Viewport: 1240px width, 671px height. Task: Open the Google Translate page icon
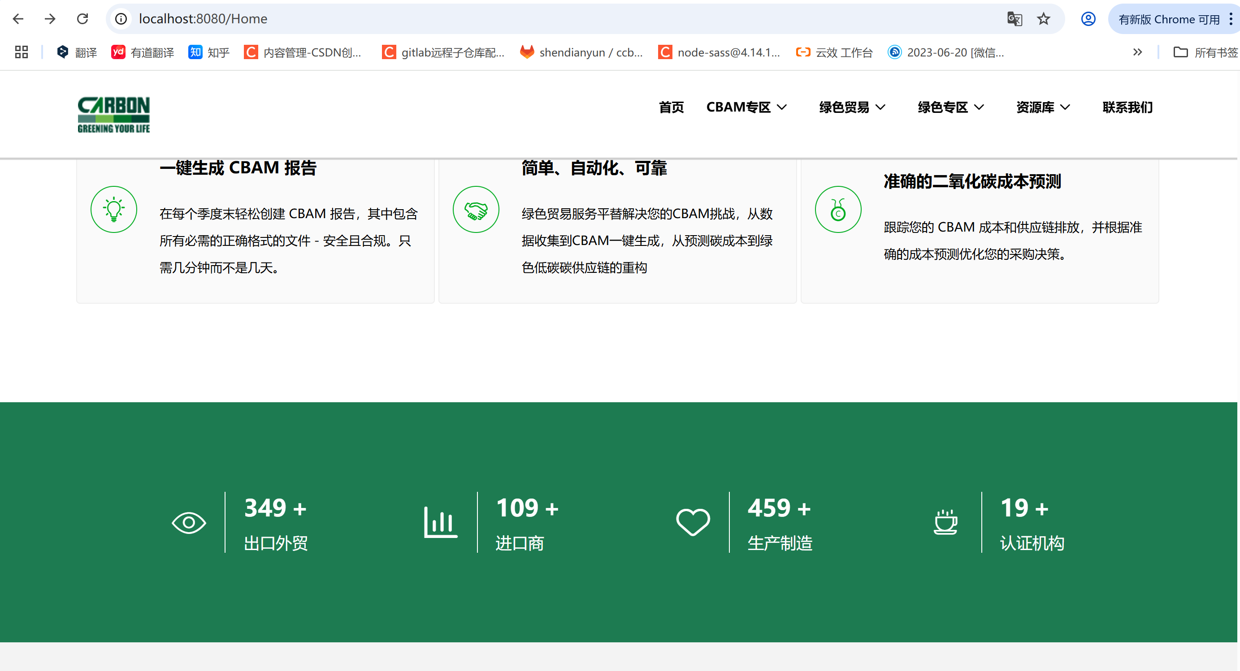[1014, 19]
